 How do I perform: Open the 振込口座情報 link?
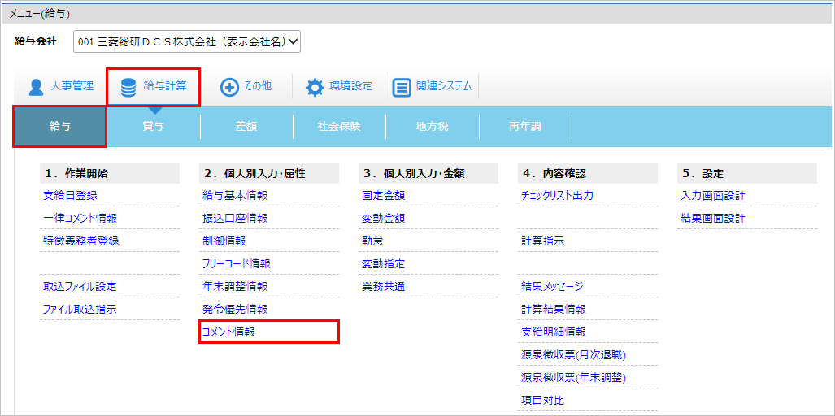click(x=235, y=218)
